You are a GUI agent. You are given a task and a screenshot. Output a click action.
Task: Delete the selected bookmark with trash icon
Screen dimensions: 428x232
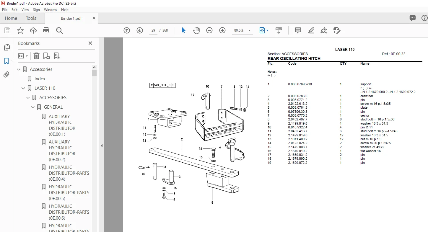coord(36,56)
